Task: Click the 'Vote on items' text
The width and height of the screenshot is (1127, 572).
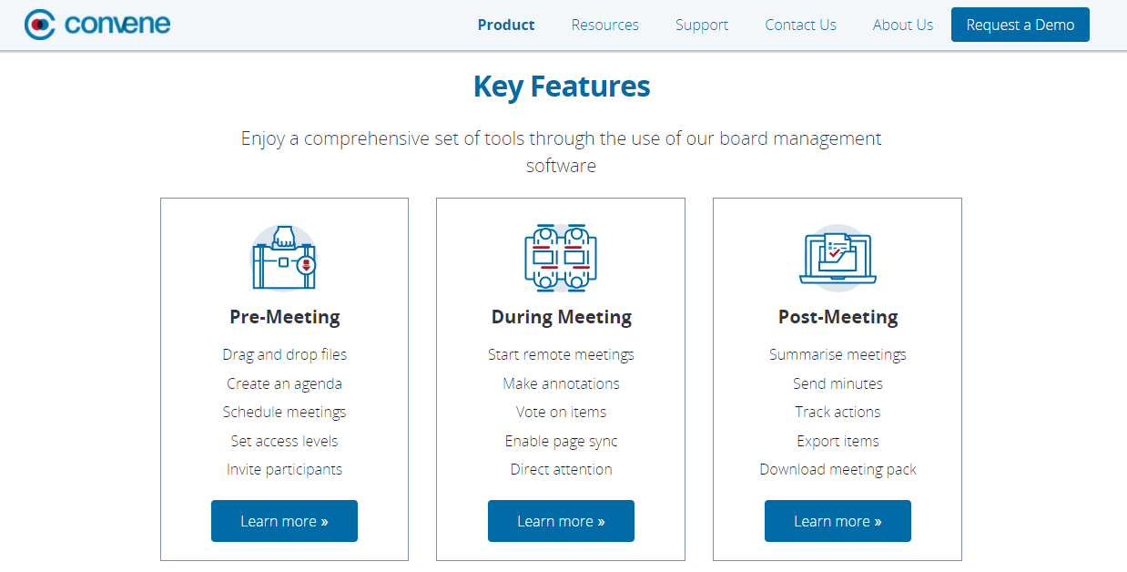Action: tap(562, 412)
